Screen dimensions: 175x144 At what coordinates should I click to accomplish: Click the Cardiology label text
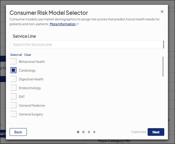pyautogui.click(x=27, y=70)
